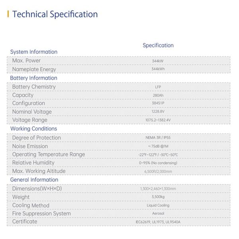Click the Operating Temperature Range label

pos(49,155)
